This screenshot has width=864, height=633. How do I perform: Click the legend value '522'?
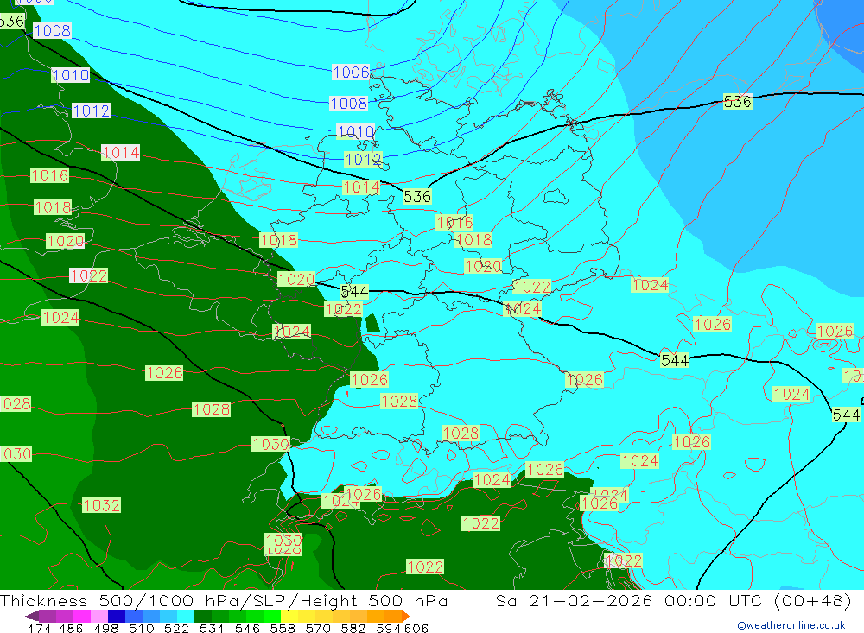[x=177, y=628]
